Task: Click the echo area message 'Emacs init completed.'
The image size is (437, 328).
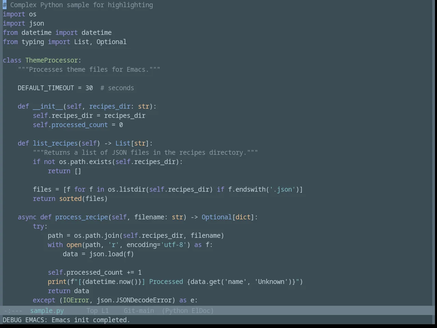Action: tap(91, 320)
